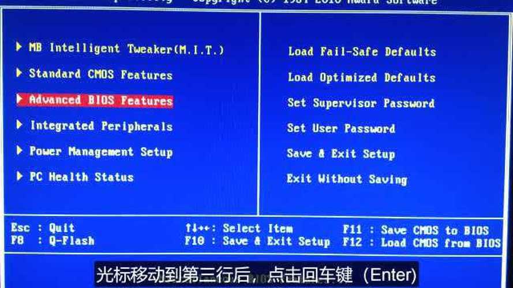The image size is (513, 288).
Task: Click Exit Without Saving option
Action: pyautogui.click(x=347, y=179)
